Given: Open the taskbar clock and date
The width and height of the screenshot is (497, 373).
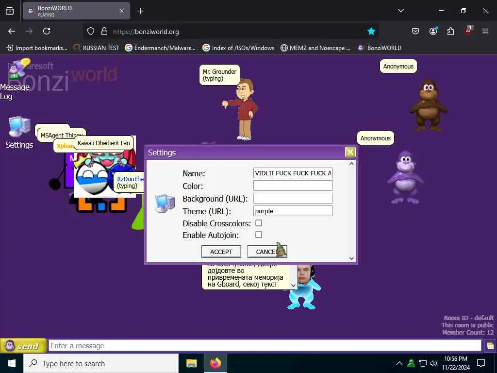Looking at the screenshot, I should coord(456,363).
